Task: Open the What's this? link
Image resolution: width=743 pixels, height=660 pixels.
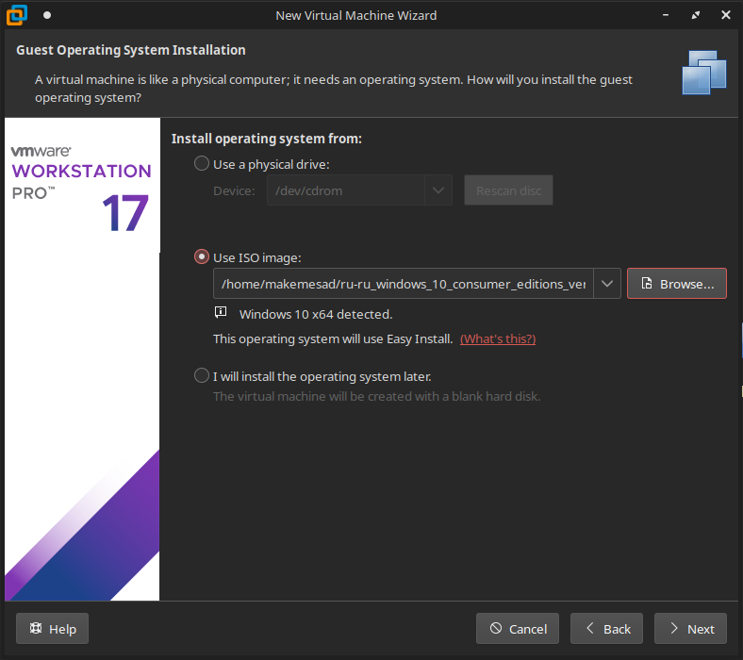Action: 497,338
